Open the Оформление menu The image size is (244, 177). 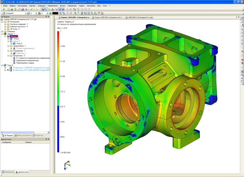(52, 6)
